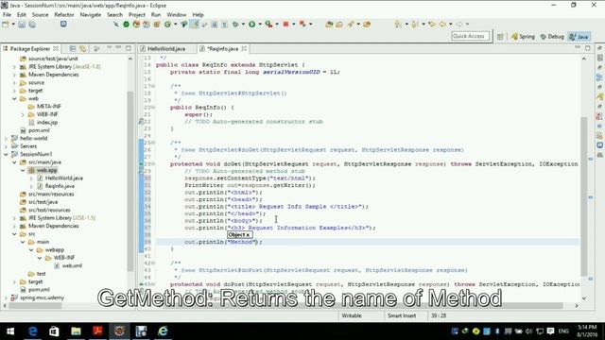
Task: Click the Windows Start button
Action: point(10,331)
